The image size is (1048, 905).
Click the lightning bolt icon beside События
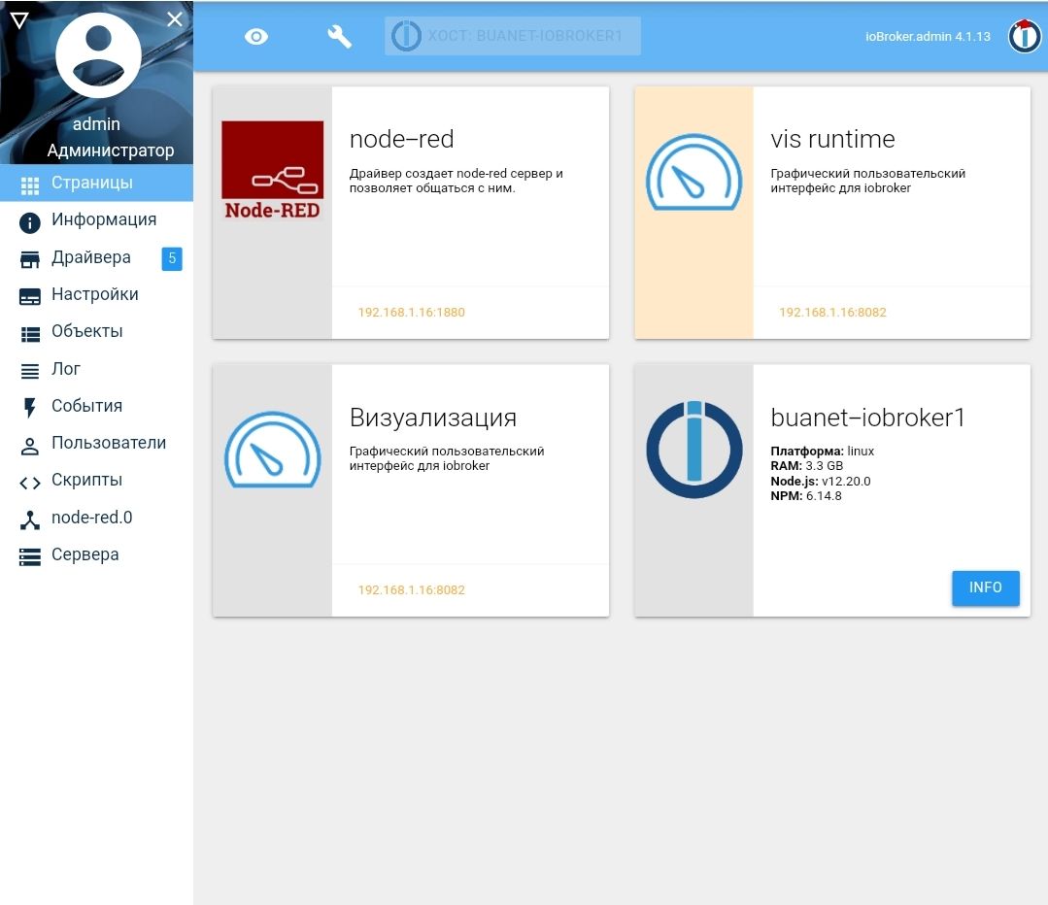[x=29, y=408]
